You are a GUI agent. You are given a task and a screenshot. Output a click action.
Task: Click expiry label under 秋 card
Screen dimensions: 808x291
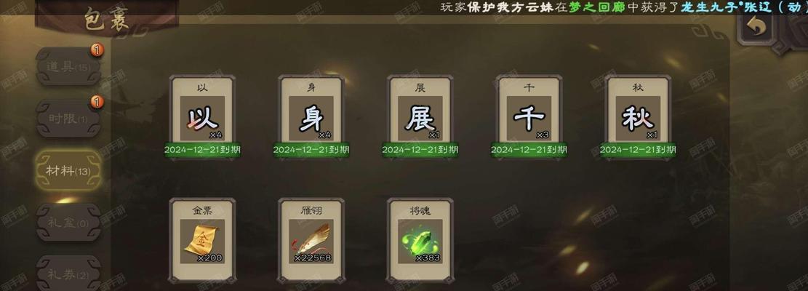pyautogui.click(x=638, y=150)
